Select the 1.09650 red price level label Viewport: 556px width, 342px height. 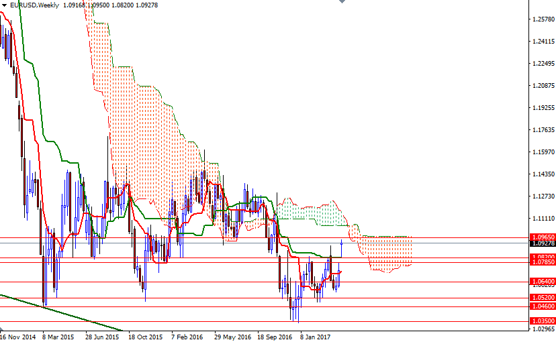[x=543, y=237]
